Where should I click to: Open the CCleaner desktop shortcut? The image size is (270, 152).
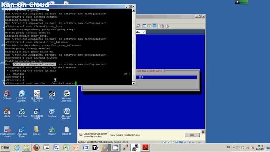click(x=7, y=95)
